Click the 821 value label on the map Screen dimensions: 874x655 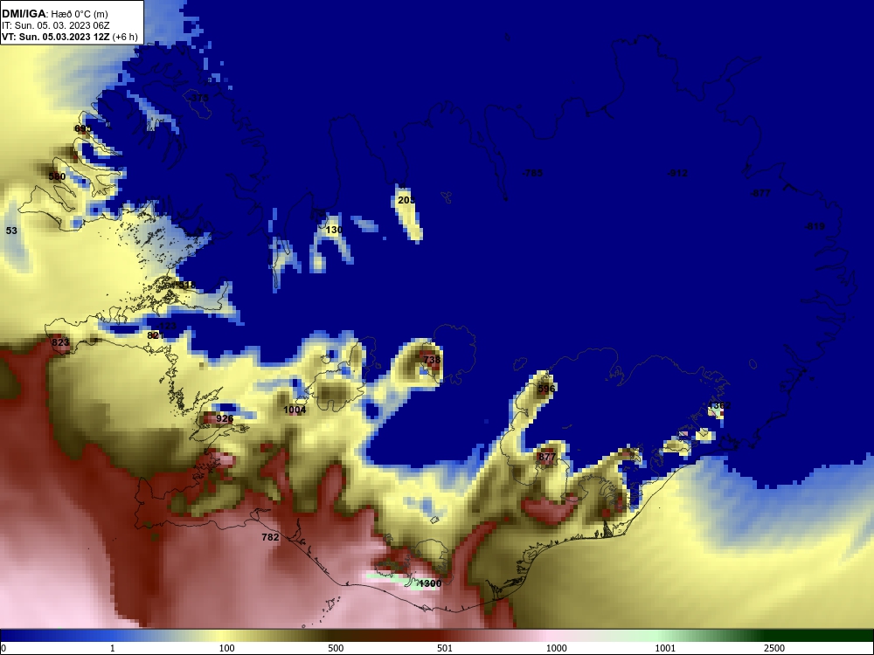tap(156, 335)
